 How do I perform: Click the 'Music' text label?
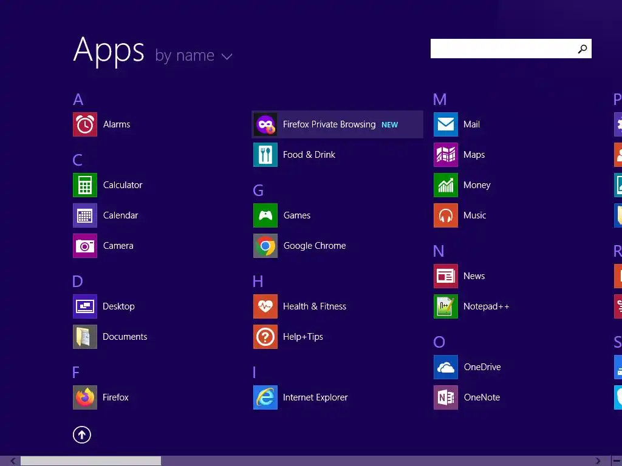(475, 215)
